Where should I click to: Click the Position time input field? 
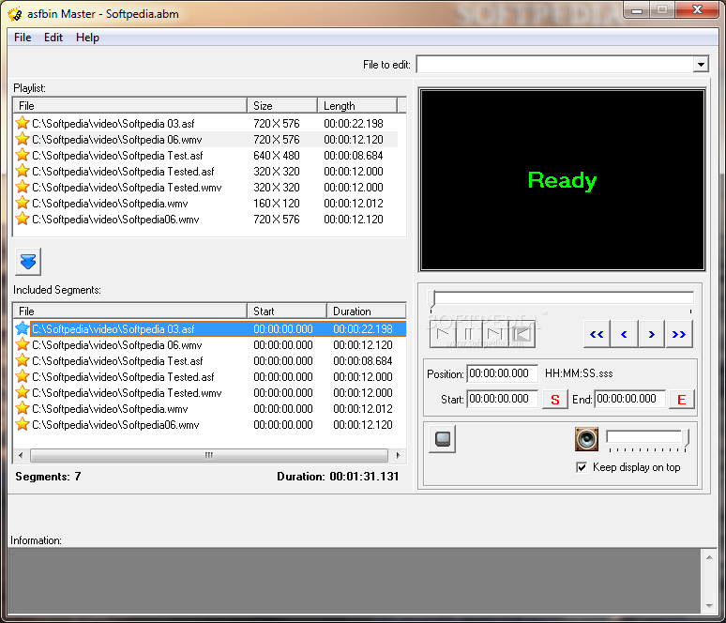tap(503, 373)
